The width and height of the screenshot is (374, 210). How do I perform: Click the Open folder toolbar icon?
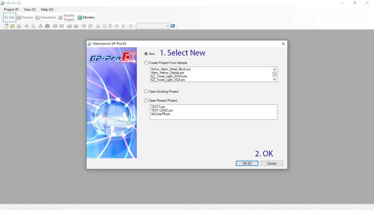[x=13, y=26]
